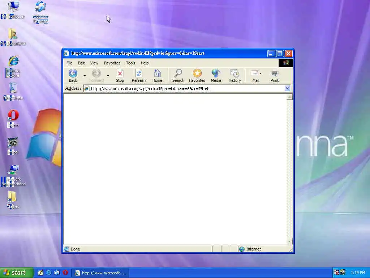Launch Opera from quick launch
The height and width of the screenshot is (278, 370).
point(65,273)
